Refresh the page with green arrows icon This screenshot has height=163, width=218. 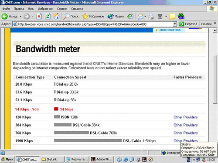pos(48,17)
